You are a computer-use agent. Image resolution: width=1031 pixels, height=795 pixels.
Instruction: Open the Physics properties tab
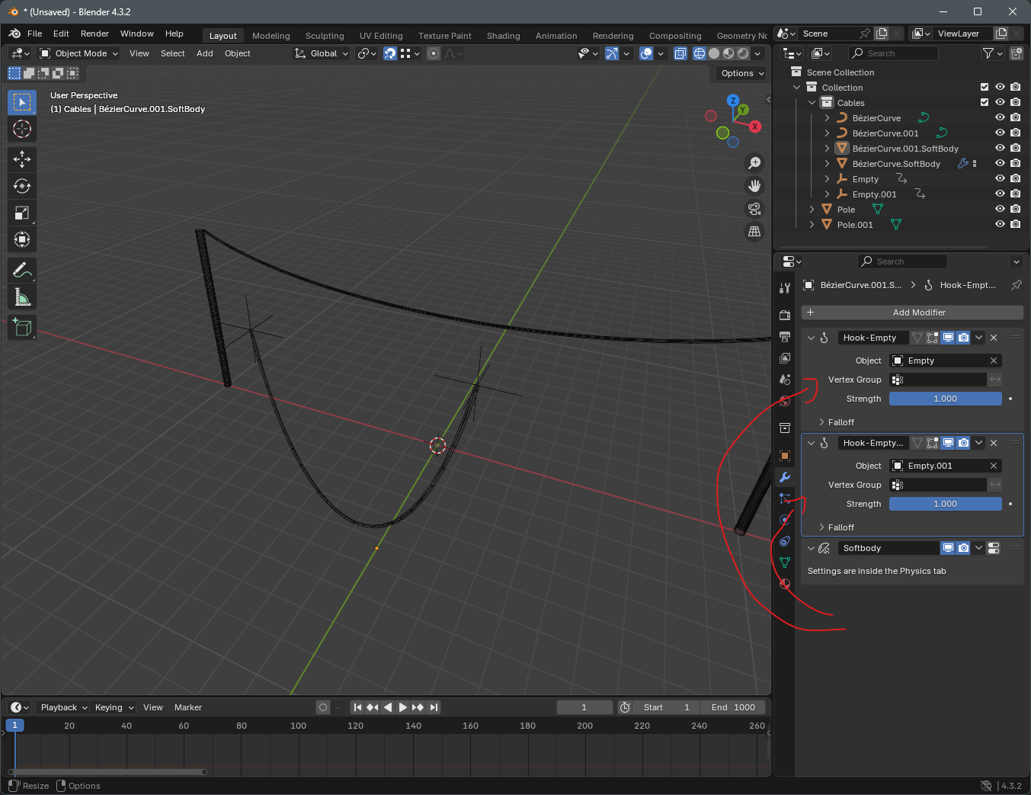pyautogui.click(x=785, y=520)
